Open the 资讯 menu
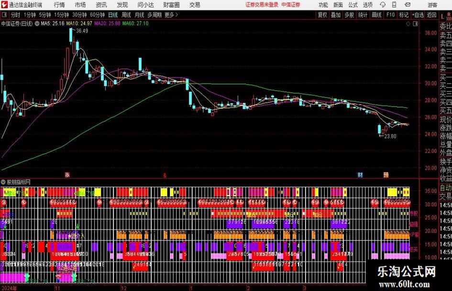452x291 pixels. point(101,5)
